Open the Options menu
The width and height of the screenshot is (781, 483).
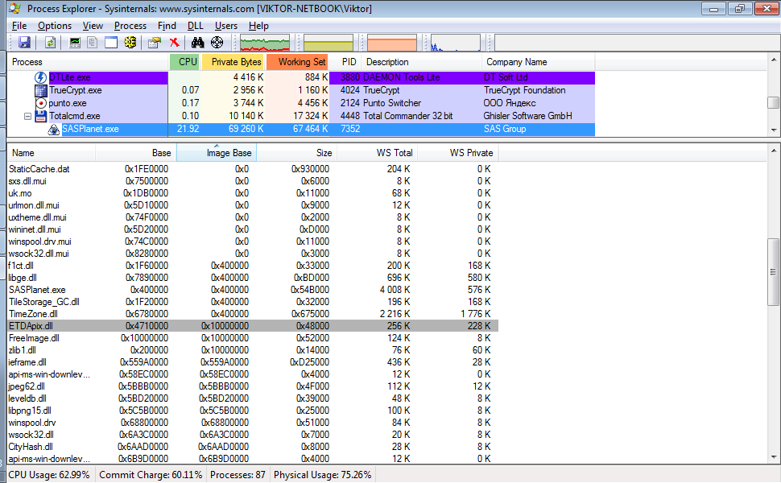[x=55, y=26]
